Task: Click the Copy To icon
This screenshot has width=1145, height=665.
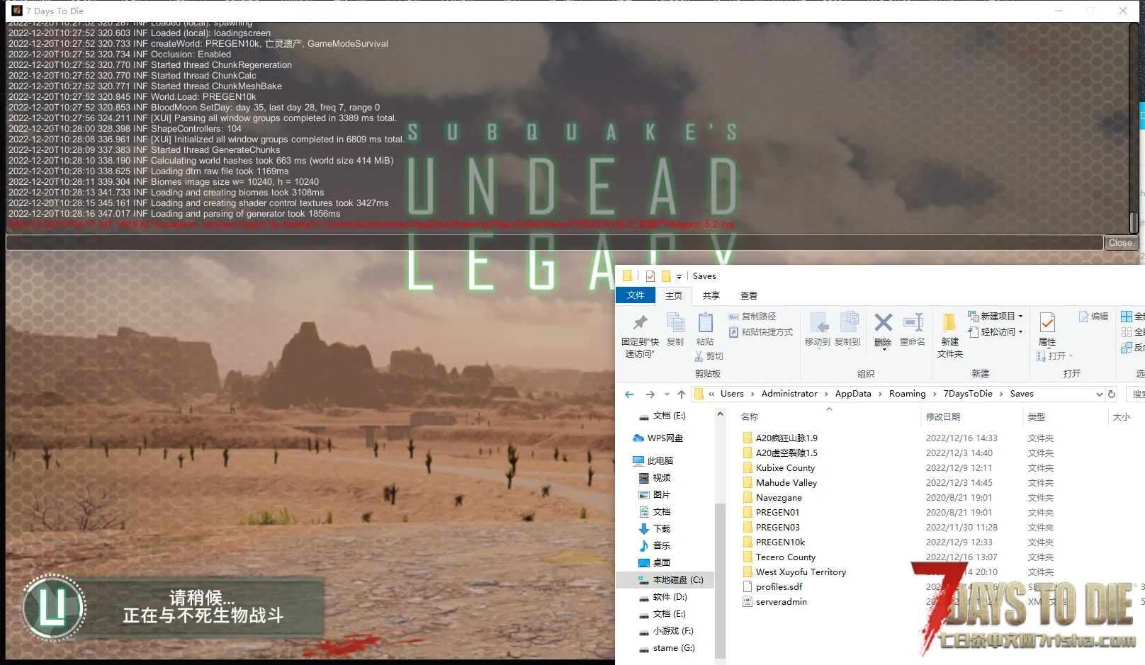Action: (848, 323)
